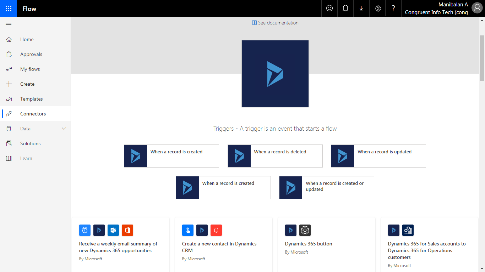The width and height of the screenshot is (485, 272).
Task: Open My flows page
Action: pyautogui.click(x=36, y=69)
